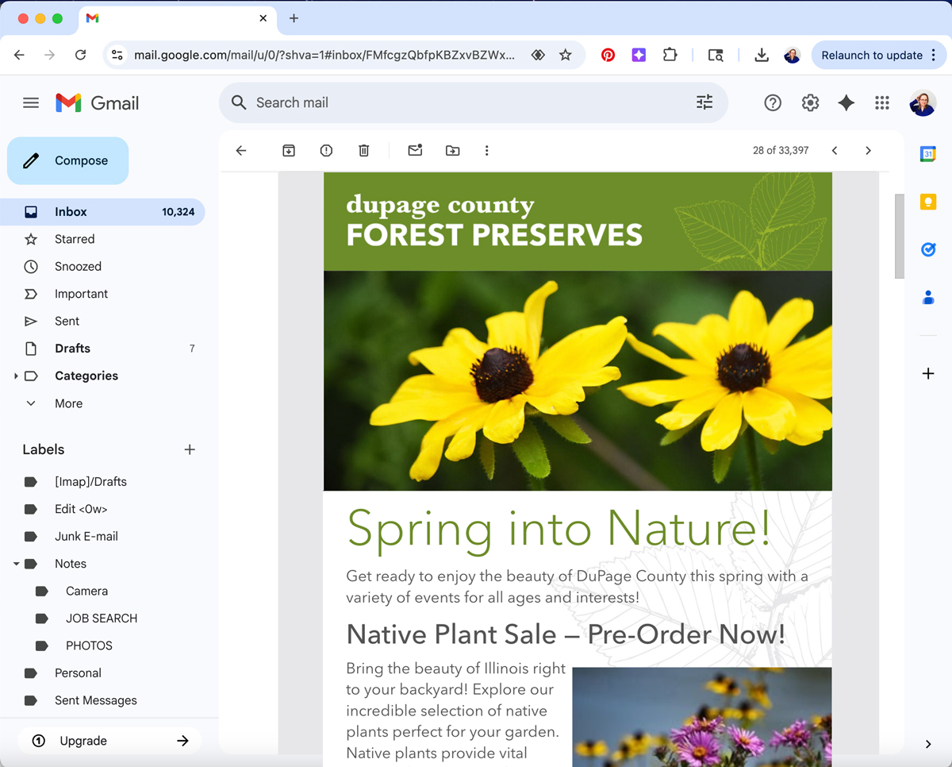Toggle the main menu hamburger button

tap(31, 102)
